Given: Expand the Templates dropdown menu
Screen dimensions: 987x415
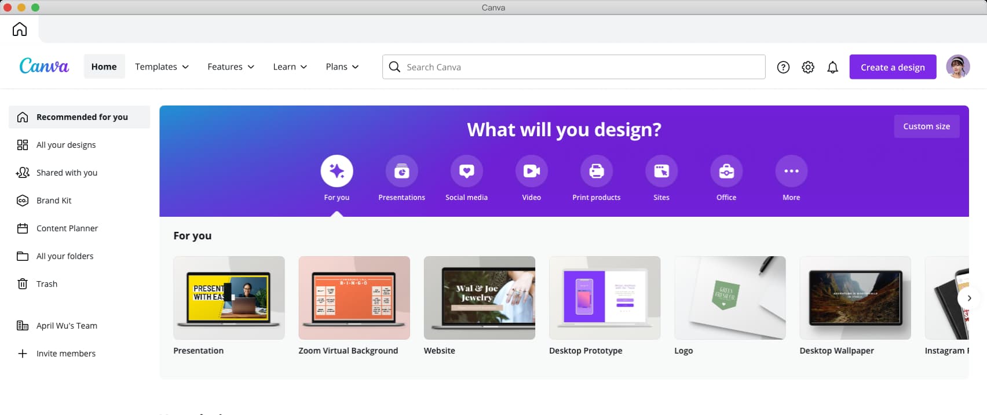Looking at the screenshot, I should click(x=162, y=67).
